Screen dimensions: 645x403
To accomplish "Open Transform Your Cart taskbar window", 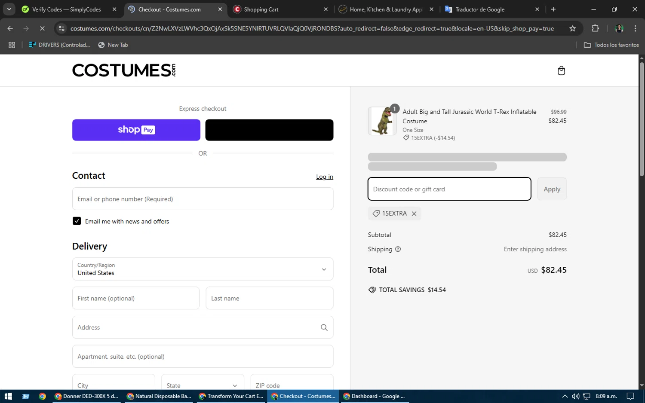I will click(231, 396).
